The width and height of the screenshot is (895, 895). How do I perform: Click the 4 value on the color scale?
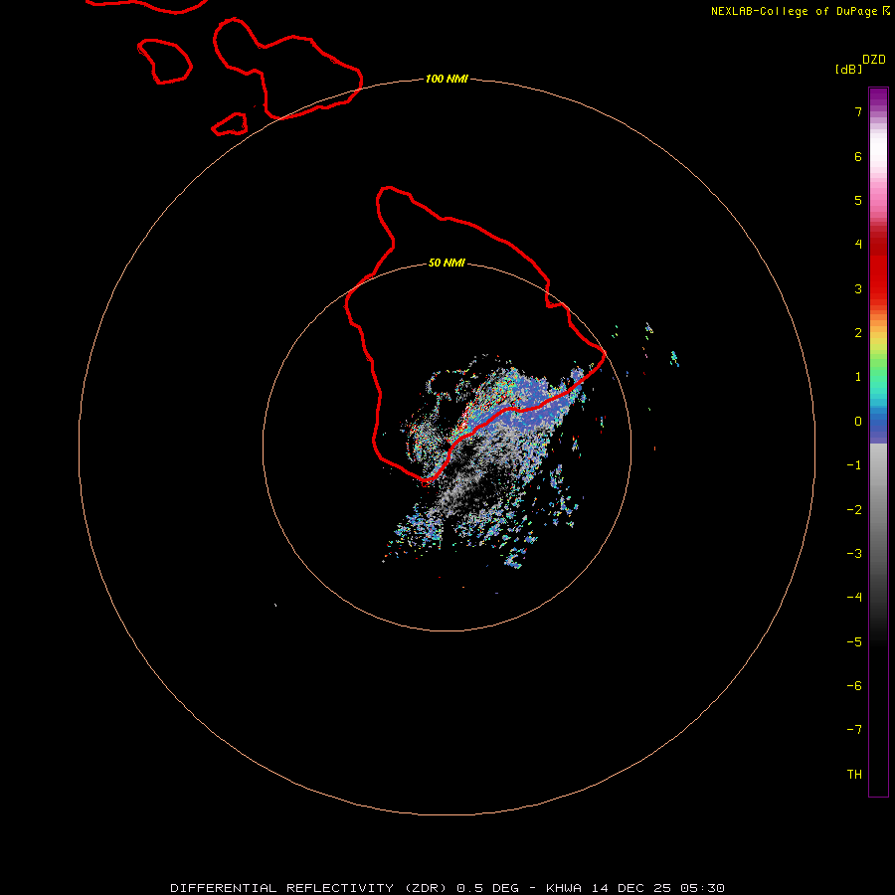pos(858,245)
